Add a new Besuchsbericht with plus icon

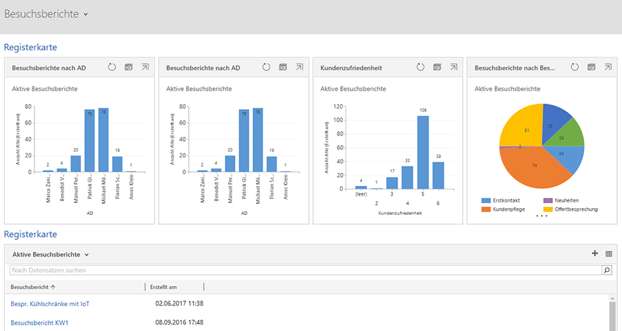tap(595, 254)
